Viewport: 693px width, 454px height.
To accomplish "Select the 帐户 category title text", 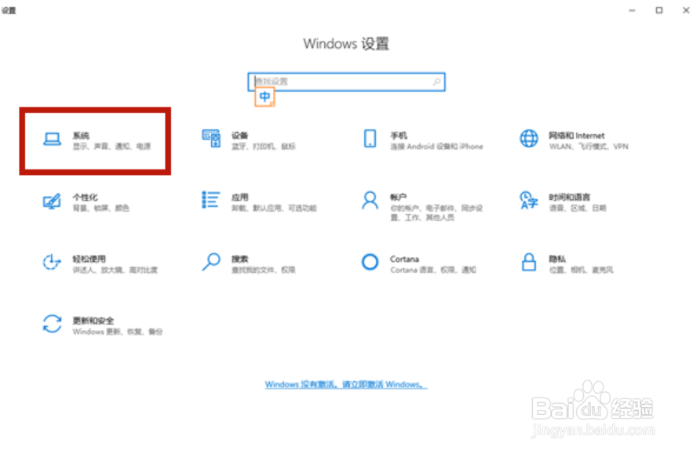I will [x=398, y=198].
